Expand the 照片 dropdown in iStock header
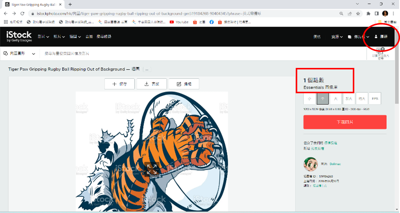400x213 pixels. click(59, 37)
